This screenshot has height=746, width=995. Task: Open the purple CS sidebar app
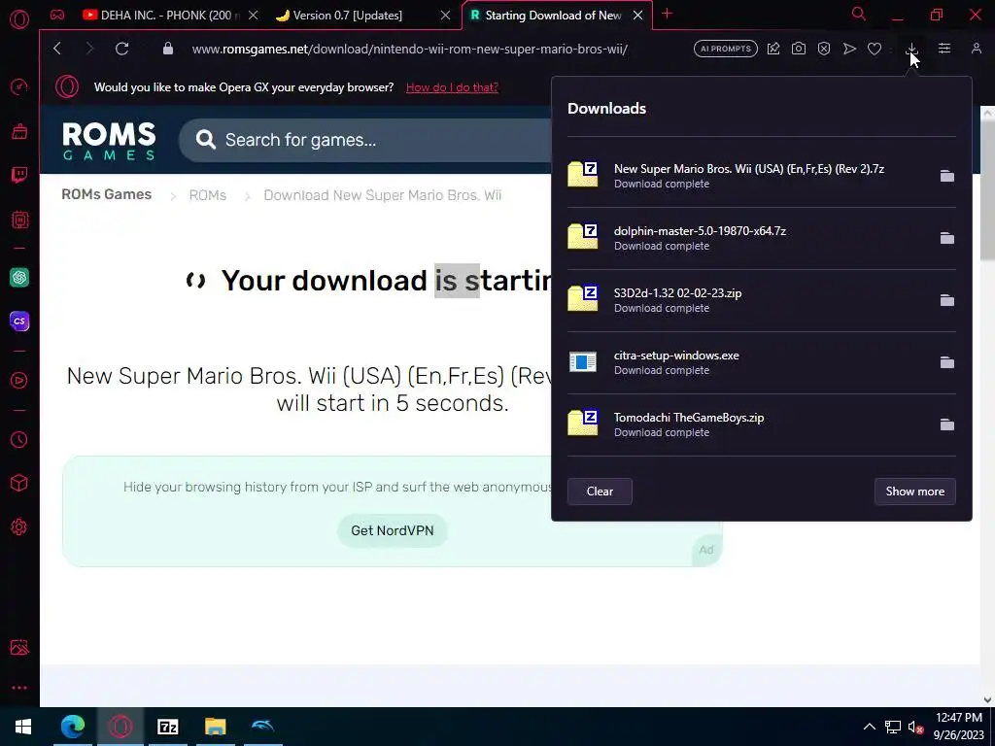click(19, 321)
